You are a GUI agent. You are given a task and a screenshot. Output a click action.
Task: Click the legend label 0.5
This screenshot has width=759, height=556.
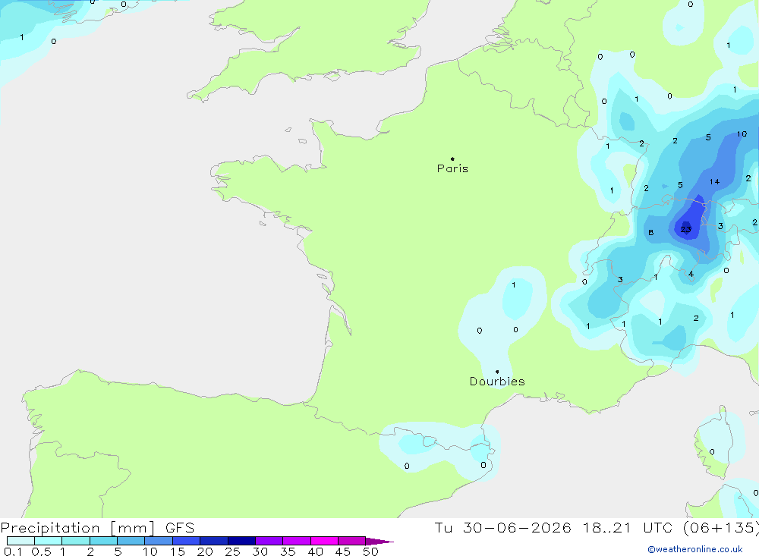(x=41, y=551)
